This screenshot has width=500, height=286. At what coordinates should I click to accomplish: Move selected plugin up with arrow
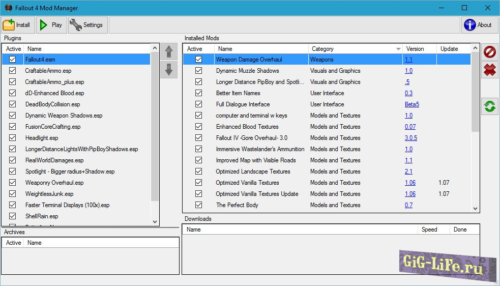(169, 51)
